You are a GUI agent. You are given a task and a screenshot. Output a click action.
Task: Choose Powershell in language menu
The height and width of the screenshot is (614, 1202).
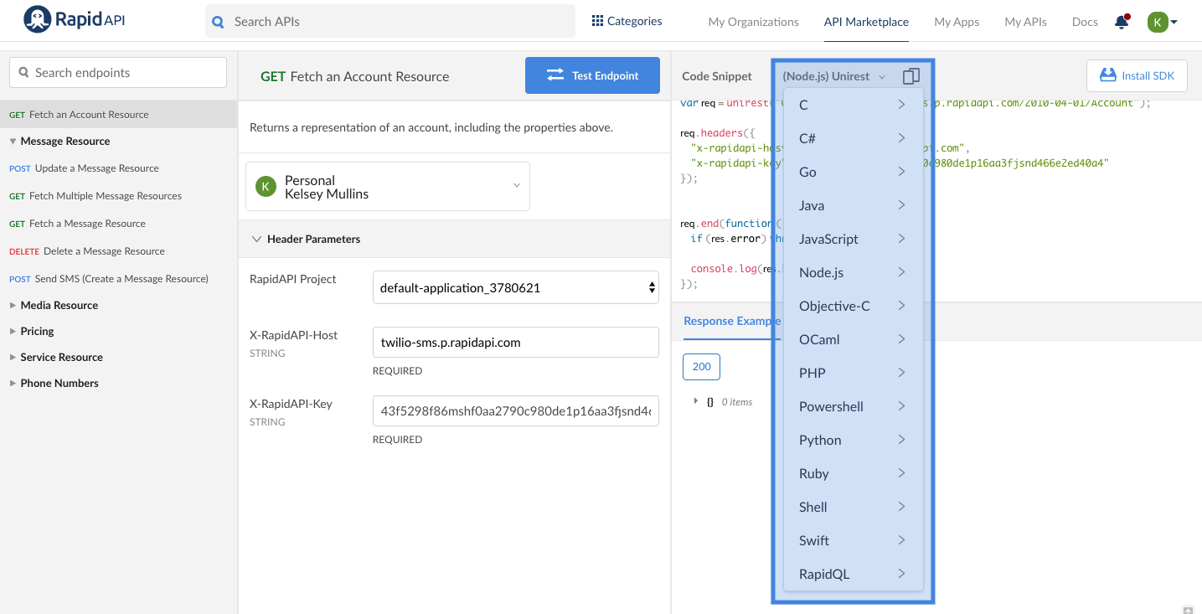click(853, 406)
